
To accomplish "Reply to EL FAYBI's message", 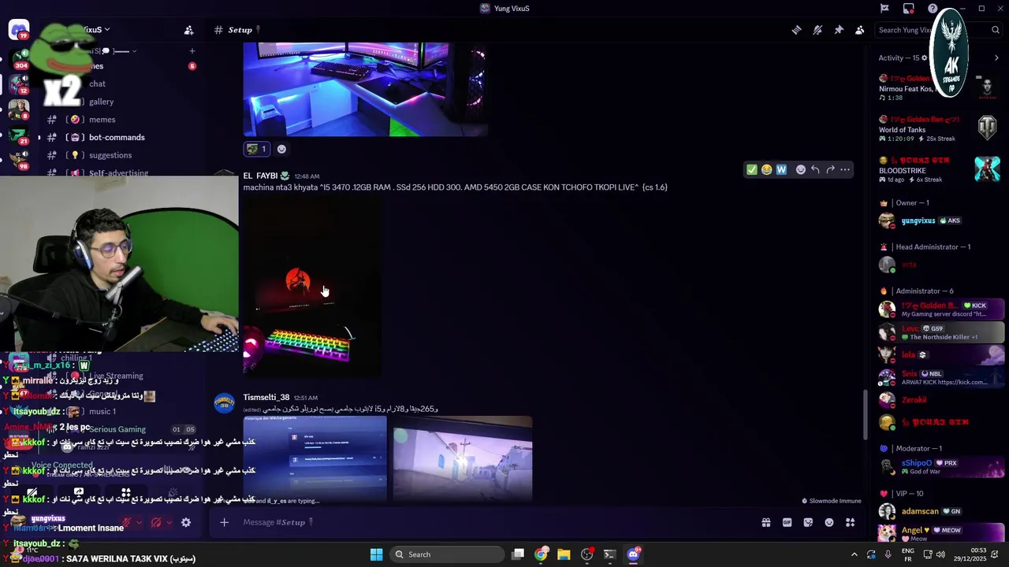I will point(815,169).
